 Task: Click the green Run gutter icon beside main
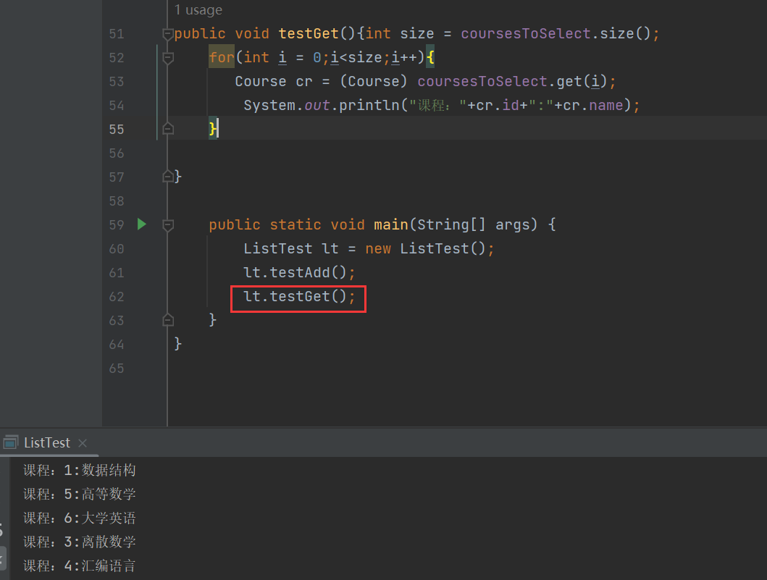point(142,224)
